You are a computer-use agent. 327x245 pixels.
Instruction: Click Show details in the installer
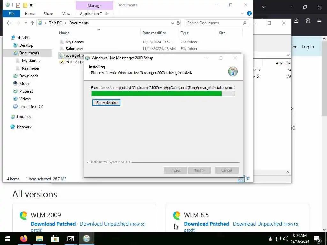[x=106, y=103]
